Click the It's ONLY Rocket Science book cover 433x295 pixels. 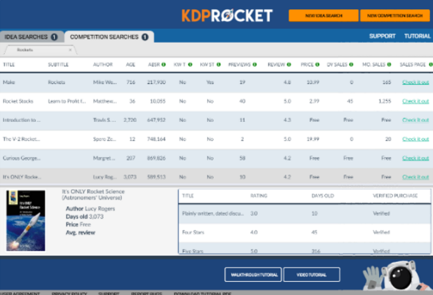pos(26,221)
